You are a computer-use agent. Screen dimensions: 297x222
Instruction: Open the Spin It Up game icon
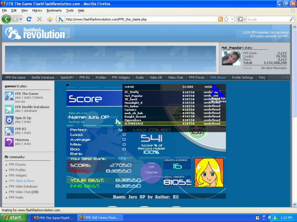pyautogui.click(x=9, y=120)
